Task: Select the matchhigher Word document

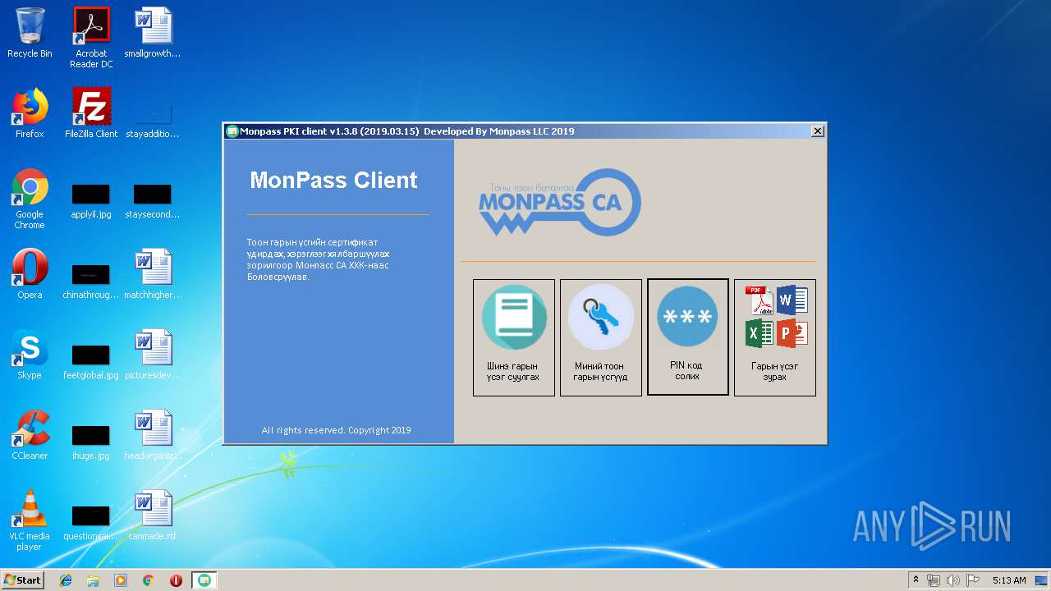Action: 153,274
